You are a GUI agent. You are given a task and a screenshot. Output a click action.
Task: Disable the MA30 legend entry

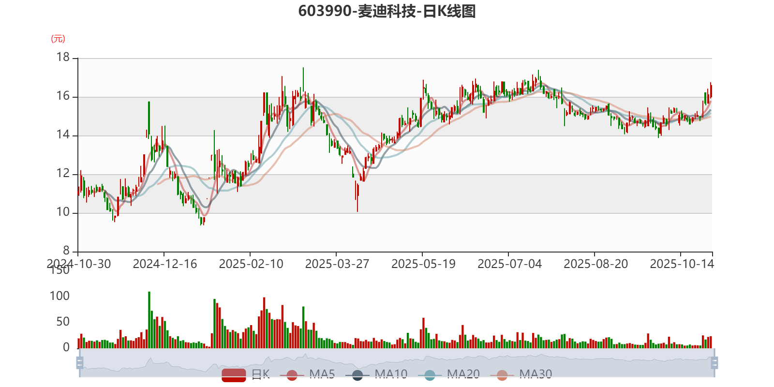point(521,374)
